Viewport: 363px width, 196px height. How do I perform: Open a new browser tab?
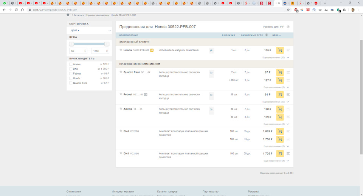[x=325, y=3]
